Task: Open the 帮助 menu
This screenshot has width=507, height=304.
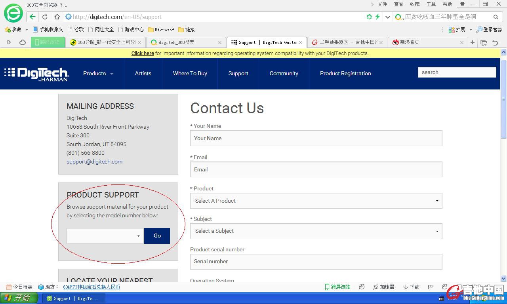Action: [447, 4]
